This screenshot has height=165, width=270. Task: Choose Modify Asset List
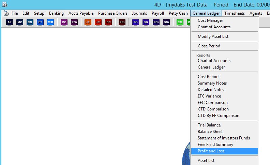pyautogui.click(x=225, y=36)
